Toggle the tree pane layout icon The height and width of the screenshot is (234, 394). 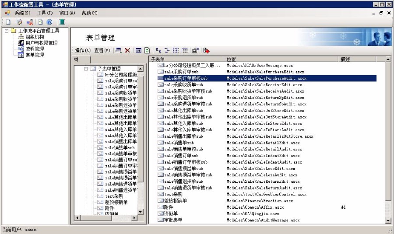coord(138,50)
